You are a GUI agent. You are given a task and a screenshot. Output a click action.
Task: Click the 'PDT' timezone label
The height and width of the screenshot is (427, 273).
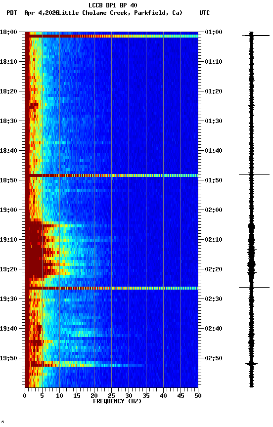point(12,13)
